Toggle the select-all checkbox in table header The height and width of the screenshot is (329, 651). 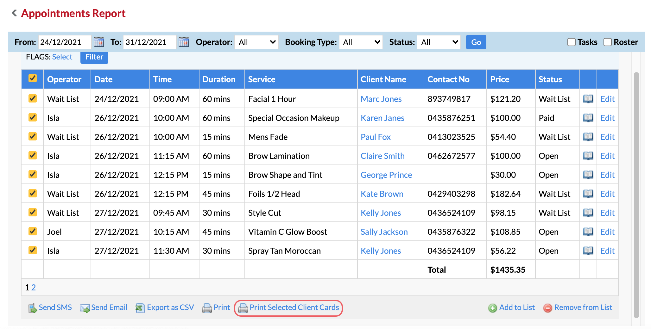[33, 78]
